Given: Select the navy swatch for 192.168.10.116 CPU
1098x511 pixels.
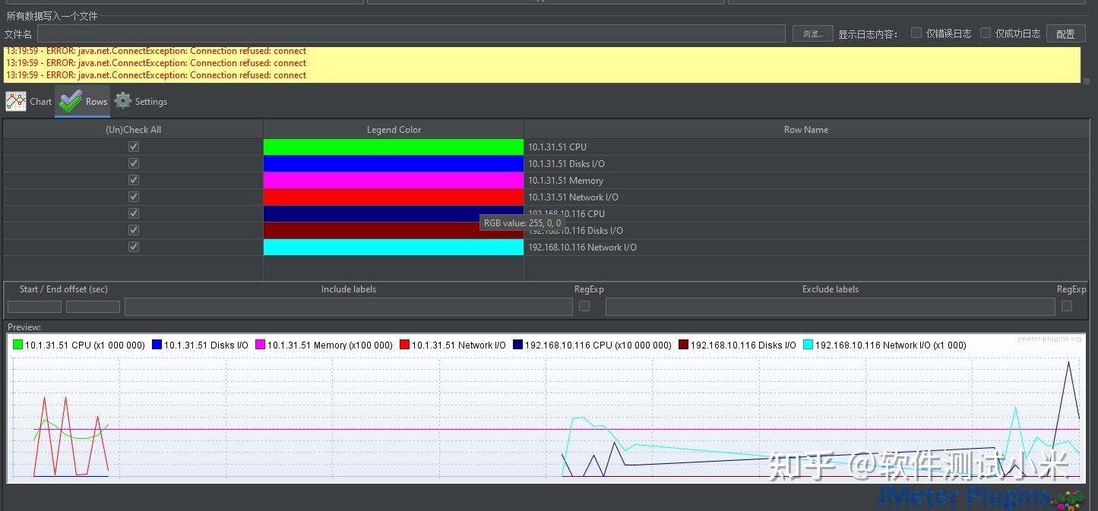Looking at the screenshot, I should [x=394, y=213].
